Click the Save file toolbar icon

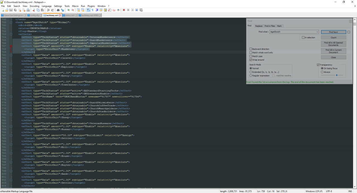[x=11, y=10]
